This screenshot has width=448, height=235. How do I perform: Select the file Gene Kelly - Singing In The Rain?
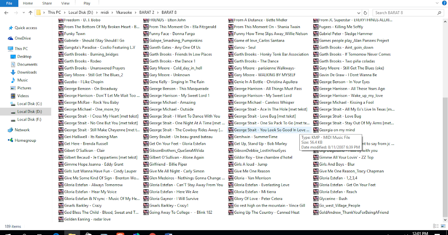point(174,82)
